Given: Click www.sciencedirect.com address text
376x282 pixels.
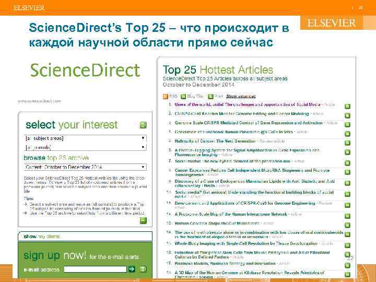Looking at the screenshot, I should tap(39, 101).
